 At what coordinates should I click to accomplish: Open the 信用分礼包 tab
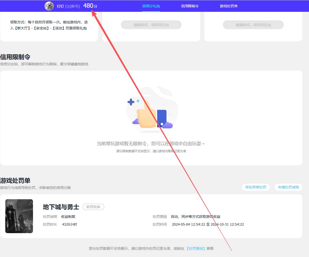pyautogui.click(x=151, y=6)
